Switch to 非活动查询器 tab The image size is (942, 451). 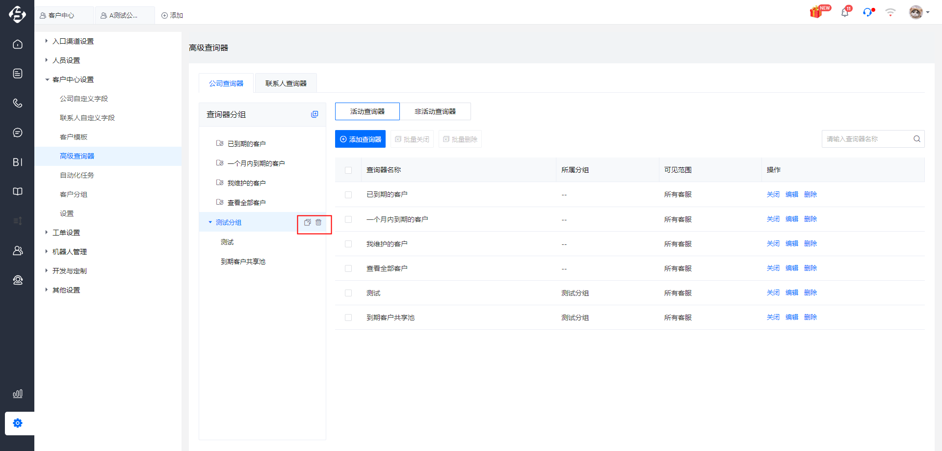point(435,111)
